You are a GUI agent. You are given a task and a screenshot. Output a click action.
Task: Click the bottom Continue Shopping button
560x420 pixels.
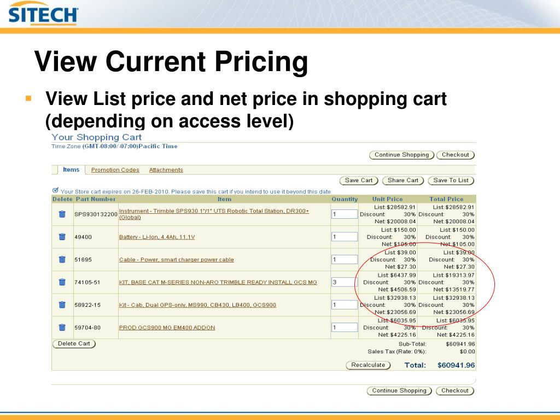pos(399,390)
